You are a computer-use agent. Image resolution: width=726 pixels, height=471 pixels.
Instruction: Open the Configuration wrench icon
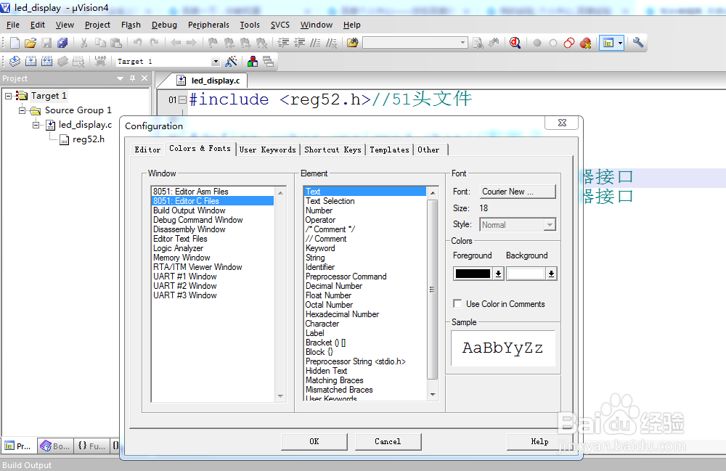click(x=638, y=43)
